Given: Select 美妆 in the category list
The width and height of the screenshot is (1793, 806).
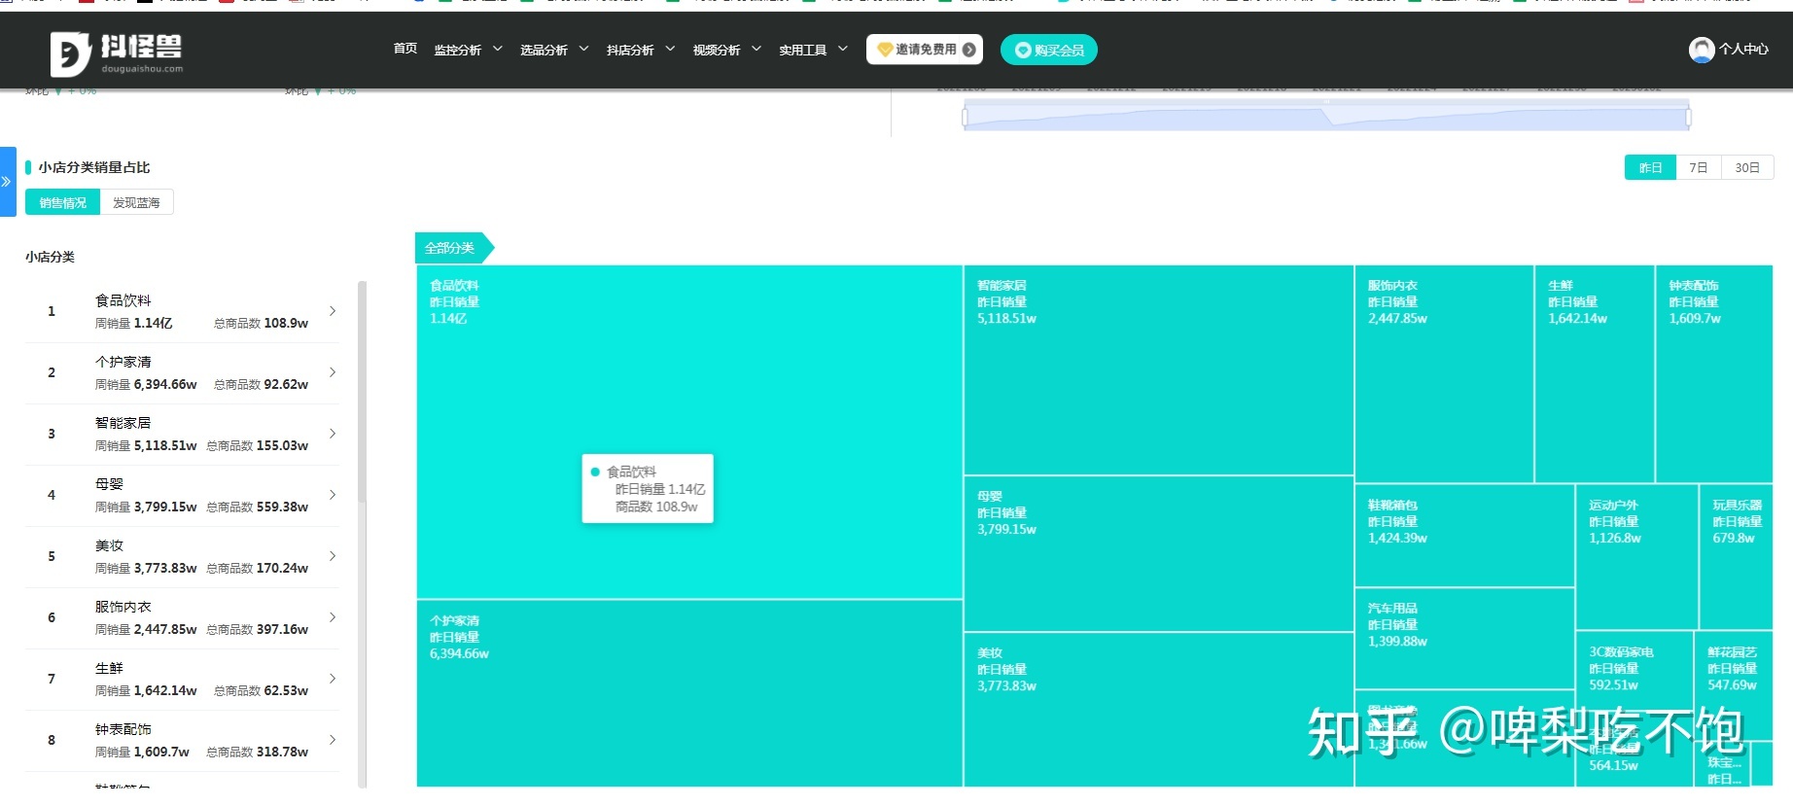Looking at the screenshot, I should [182, 556].
